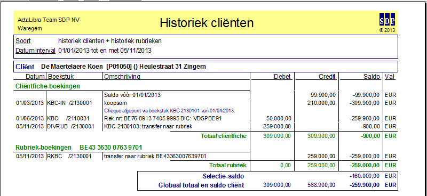Select boekstuk 'KBC-IN /2130001'

coord(70,103)
